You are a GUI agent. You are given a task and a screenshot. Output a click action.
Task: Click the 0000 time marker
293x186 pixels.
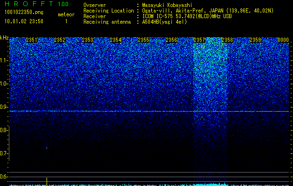click(x=283, y=40)
